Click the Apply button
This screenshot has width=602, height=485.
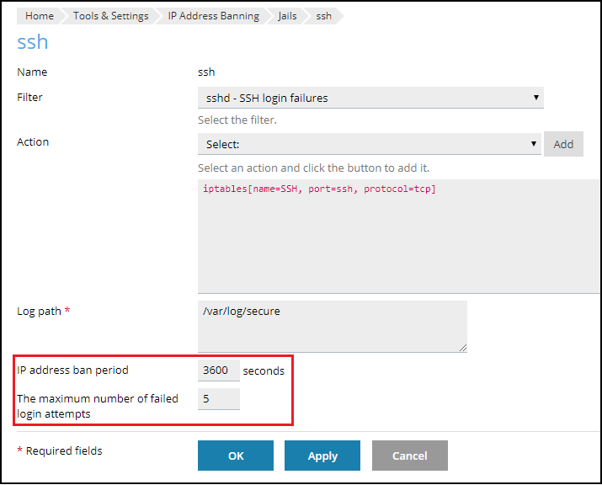322,456
